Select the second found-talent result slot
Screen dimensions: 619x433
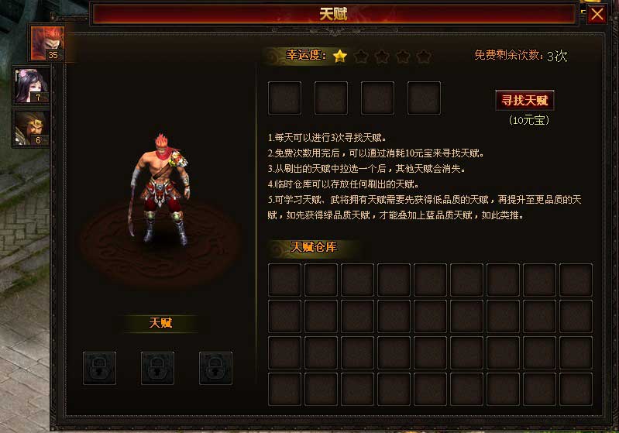[x=332, y=98]
